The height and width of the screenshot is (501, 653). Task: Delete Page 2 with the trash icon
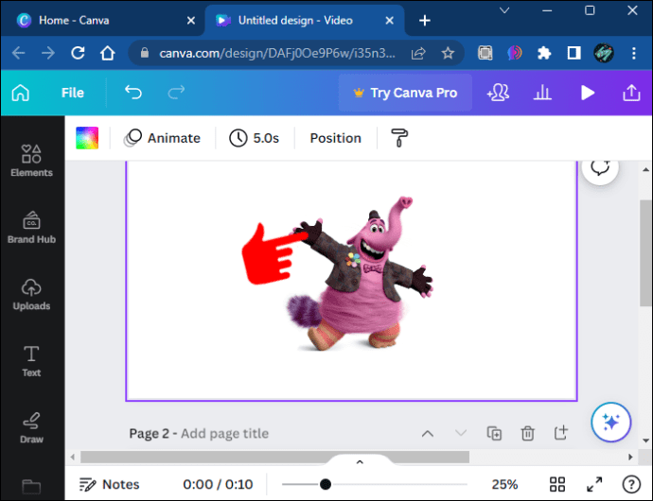(x=528, y=433)
